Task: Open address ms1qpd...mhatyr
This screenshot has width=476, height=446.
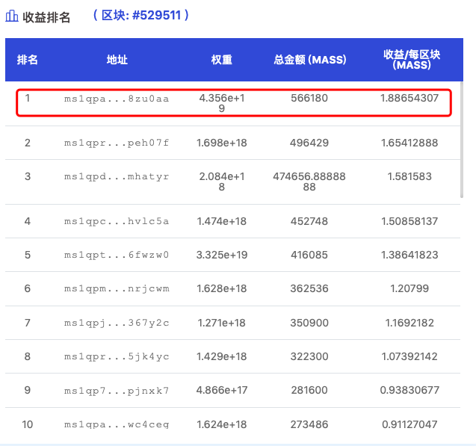Action: click(117, 176)
